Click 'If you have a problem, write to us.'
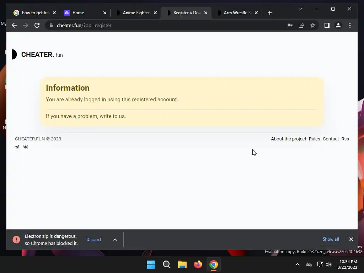Viewport: 364px width, 273px height. [86, 116]
